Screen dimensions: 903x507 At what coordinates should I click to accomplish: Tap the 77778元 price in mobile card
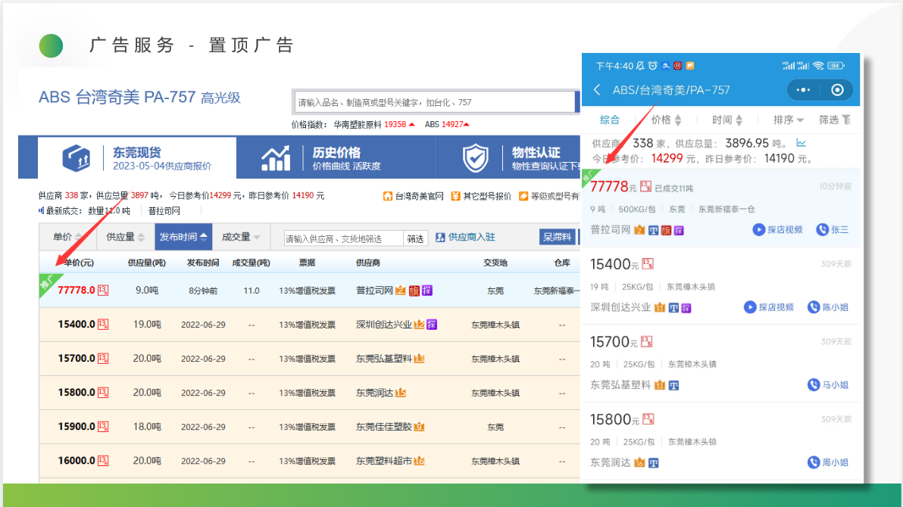click(x=614, y=186)
